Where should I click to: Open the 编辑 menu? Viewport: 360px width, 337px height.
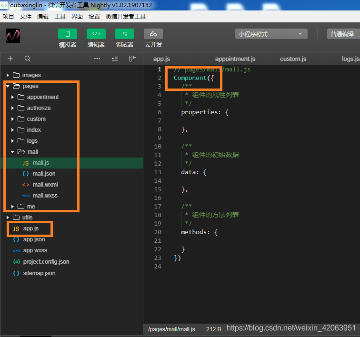pyautogui.click(x=43, y=17)
